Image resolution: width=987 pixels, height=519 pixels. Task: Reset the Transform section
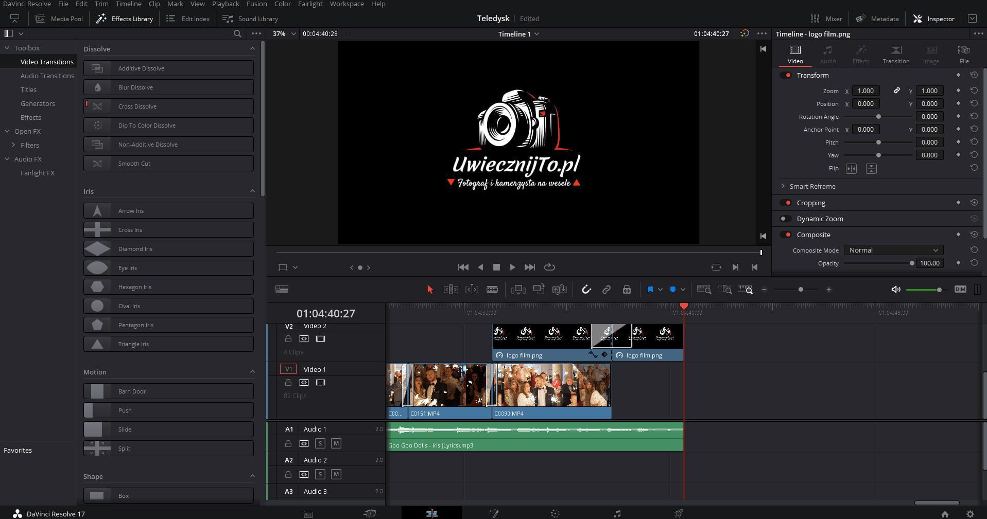974,75
